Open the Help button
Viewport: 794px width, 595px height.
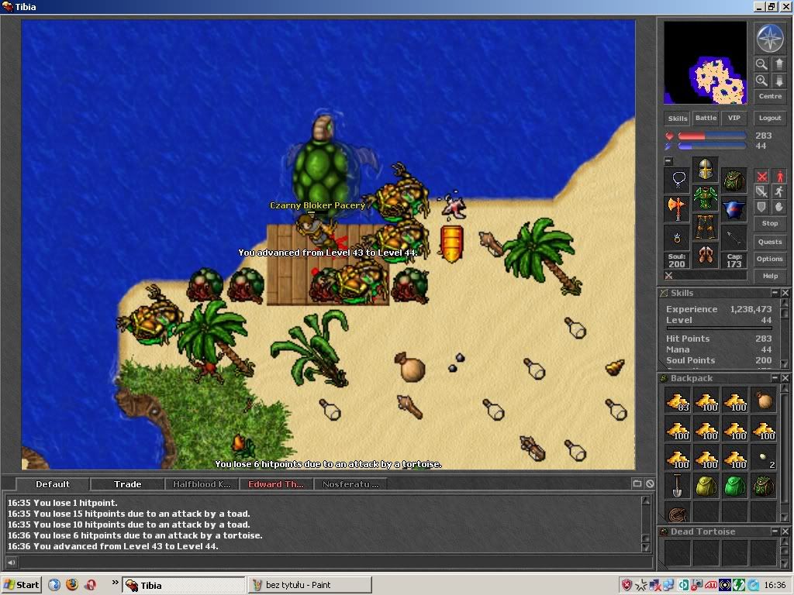770,276
